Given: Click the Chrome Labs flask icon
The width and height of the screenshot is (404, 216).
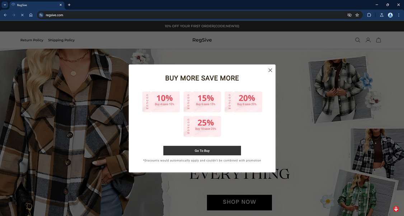Looking at the screenshot, I should point(382,15).
